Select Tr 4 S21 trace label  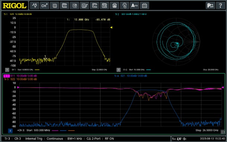click(131, 76)
